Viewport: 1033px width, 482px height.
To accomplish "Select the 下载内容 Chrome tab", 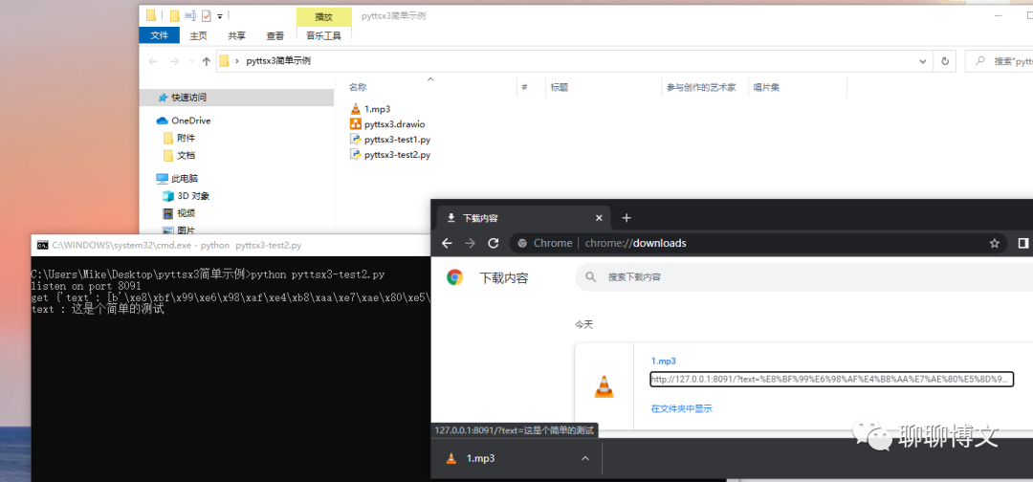I will pos(522,218).
